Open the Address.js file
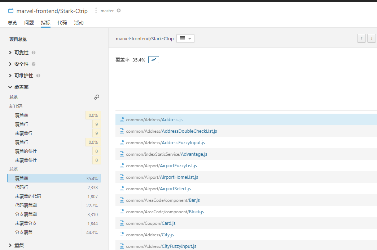The image size is (377, 250). 172,120
